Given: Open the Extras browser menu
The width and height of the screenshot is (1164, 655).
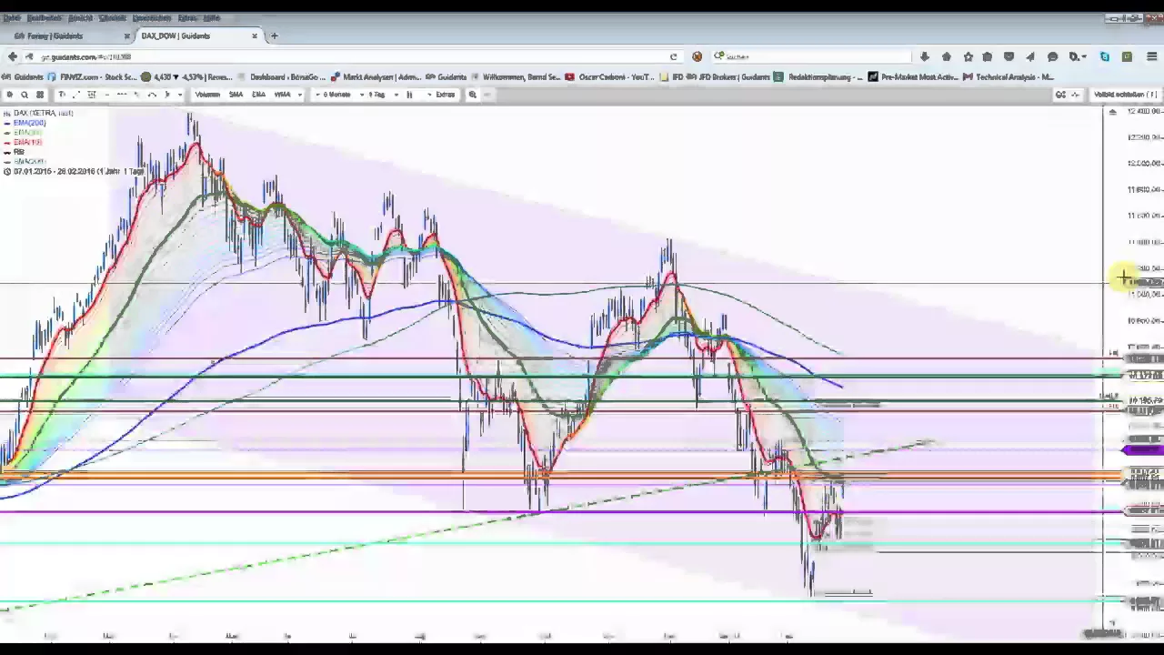Looking at the screenshot, I should (187, 17).
